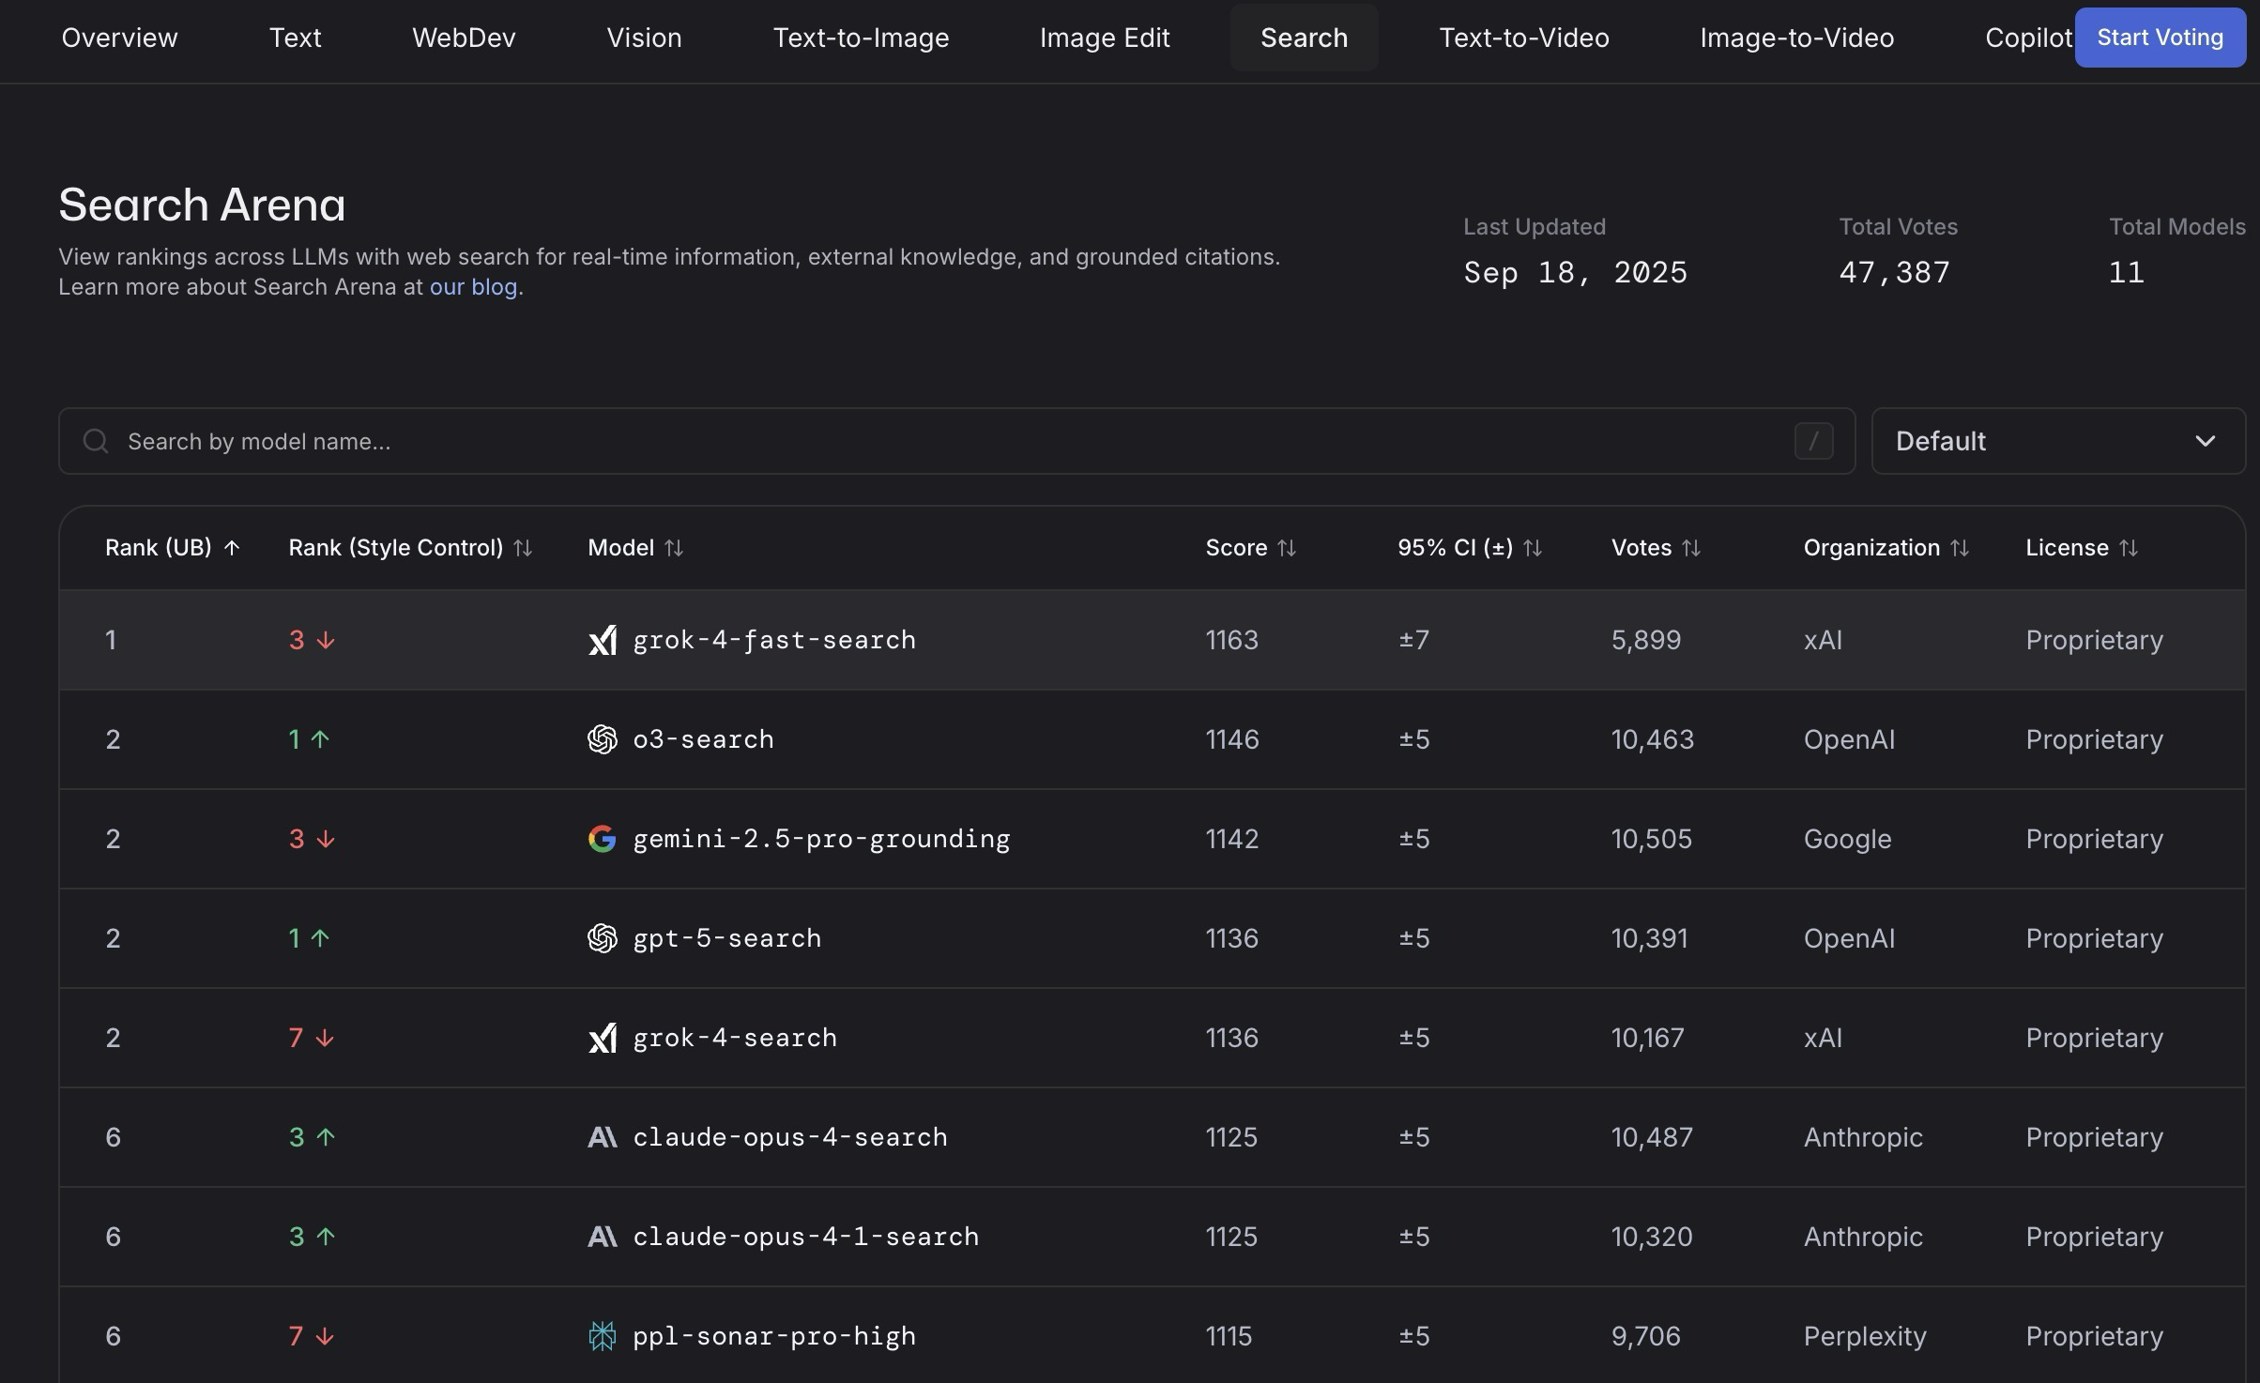The height and width of the screenshot is (1383, 2260).
Task: Click the magnifier icon in the search box
Action: (95, 441)
